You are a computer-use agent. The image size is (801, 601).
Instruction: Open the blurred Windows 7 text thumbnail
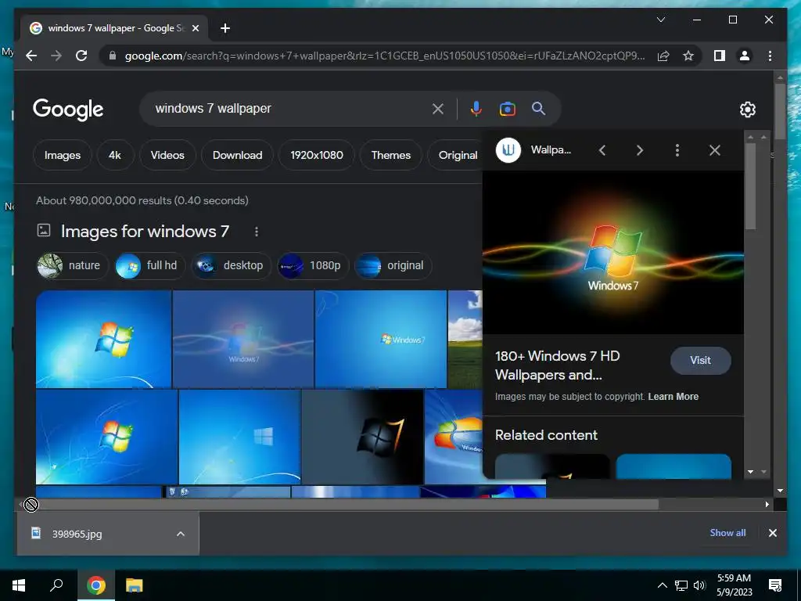[x=243, y=339]
